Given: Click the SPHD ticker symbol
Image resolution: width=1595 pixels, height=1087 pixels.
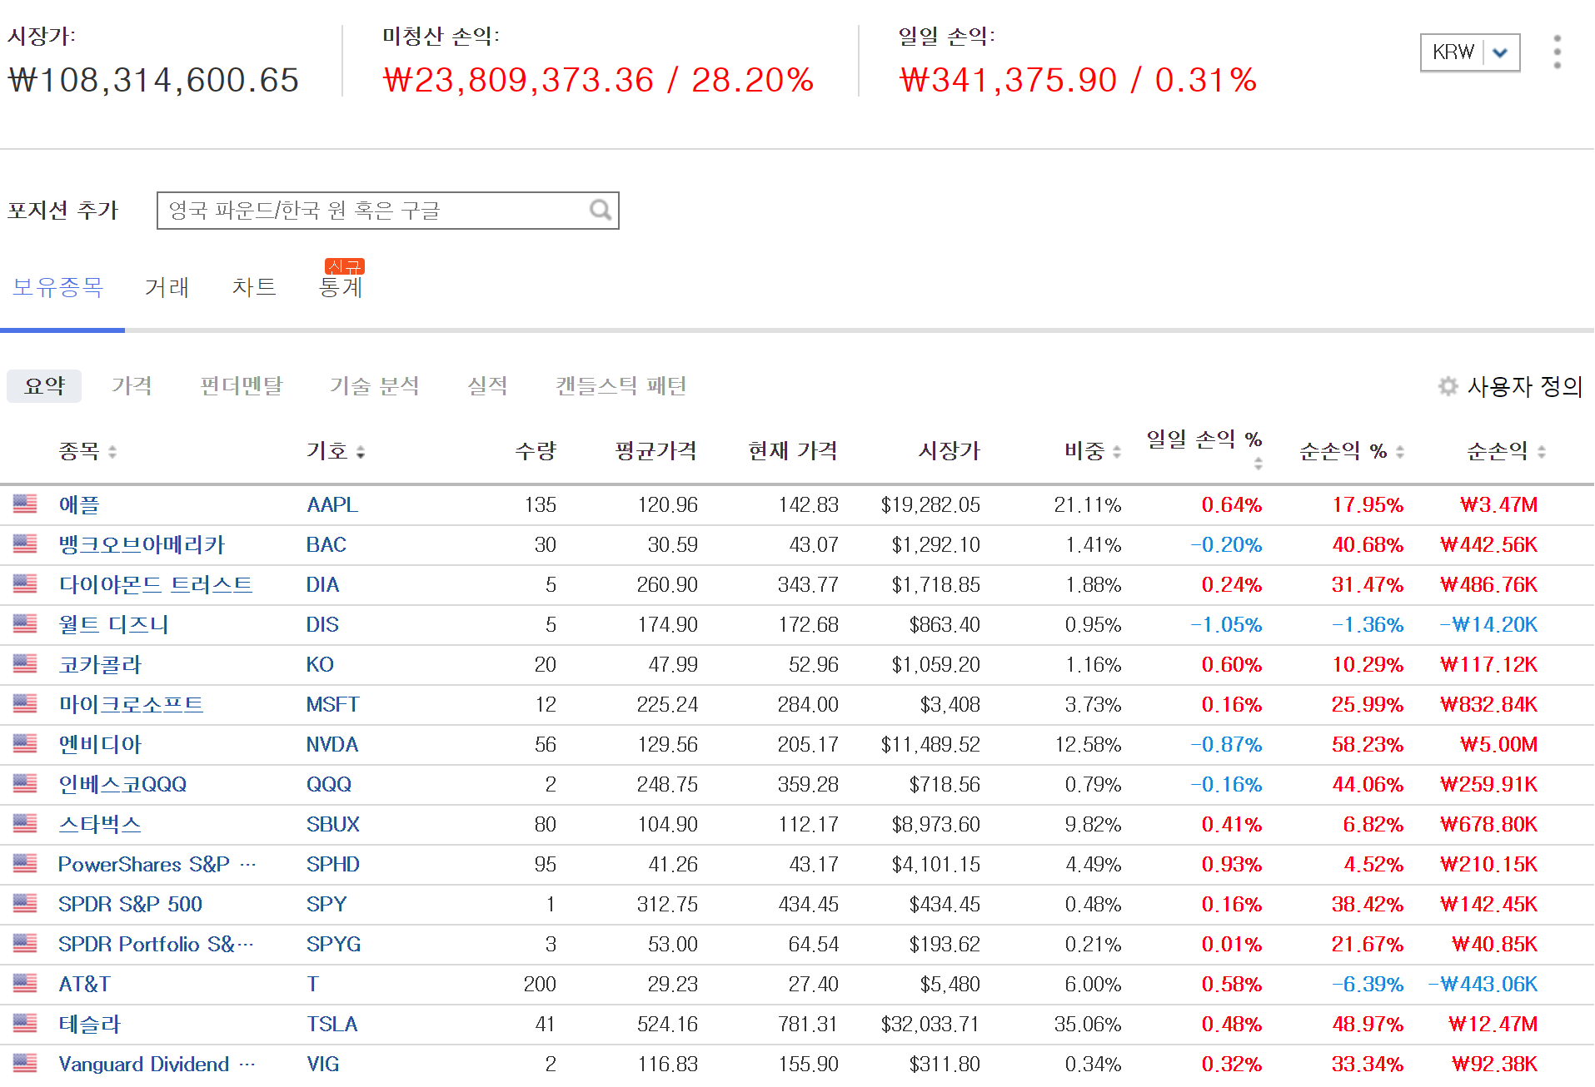Looking at the screenshot, I should 333,864.
